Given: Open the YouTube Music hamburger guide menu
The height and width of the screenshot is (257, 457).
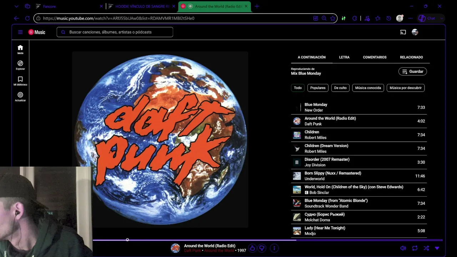Looking at the screenshot, I should [x=20, y=32].
